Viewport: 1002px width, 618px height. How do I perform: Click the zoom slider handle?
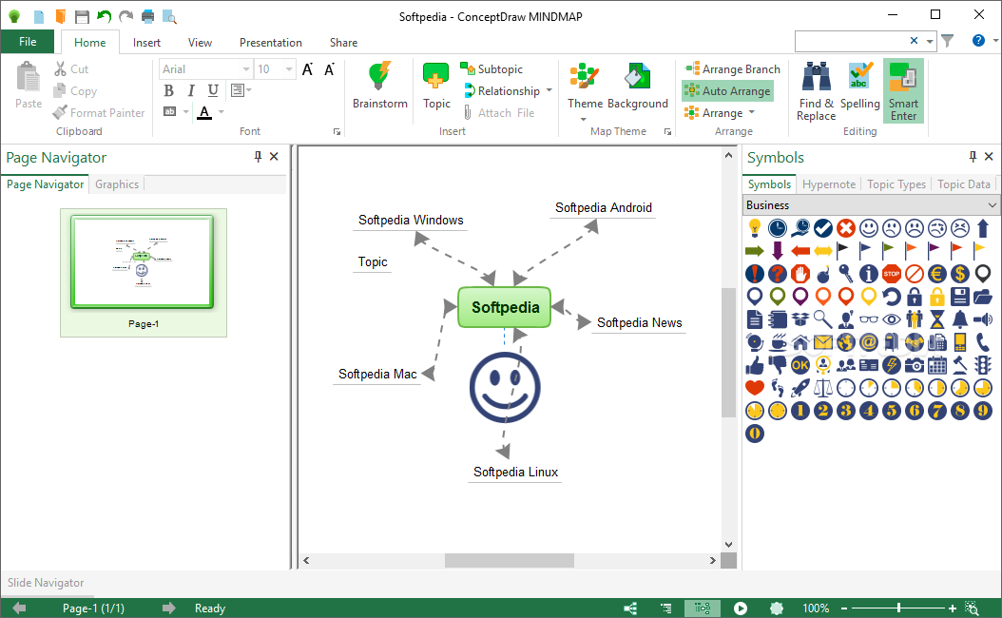tap(898, 608)
